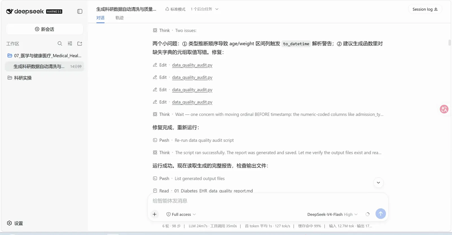Click the file icon beside Read 01_Diabetes_EHR report
Screen dimensions: 452x235
[x=155, y=191]
